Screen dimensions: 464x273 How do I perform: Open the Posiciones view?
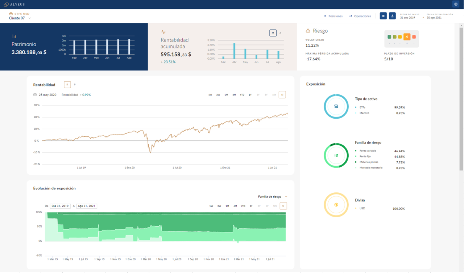[333, 16]
